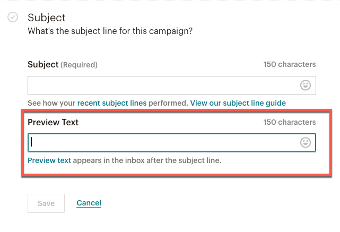The height and width of the screenshot is (232, 340).
Task: Click the Preview Text 150 characters counter
Action: pos(290,122)
